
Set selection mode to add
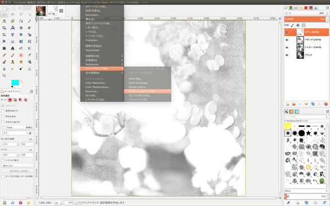15,100
